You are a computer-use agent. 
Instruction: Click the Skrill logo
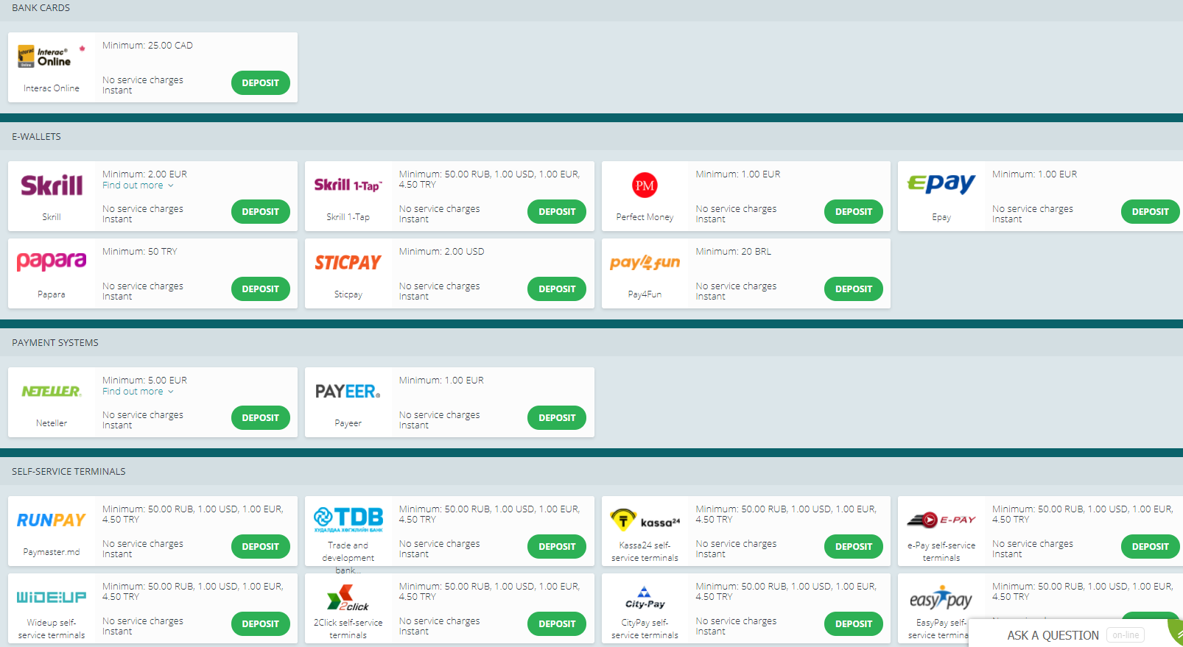(x=52, y=185)
